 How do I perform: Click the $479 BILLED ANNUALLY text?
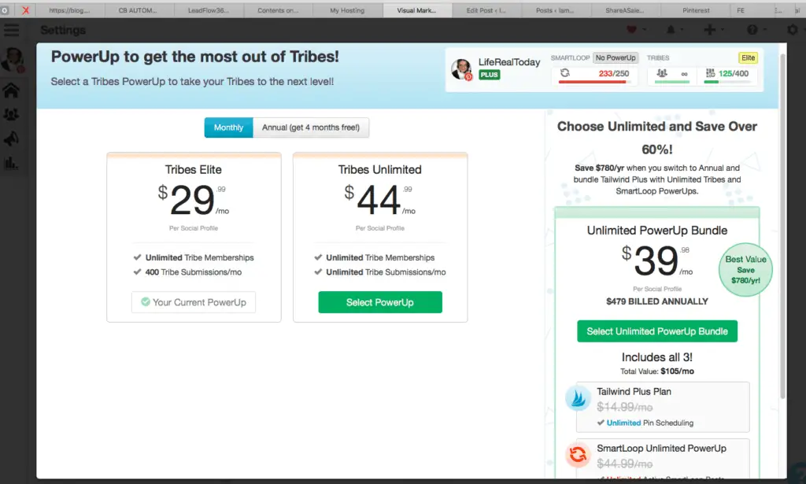tap(657, 301)
